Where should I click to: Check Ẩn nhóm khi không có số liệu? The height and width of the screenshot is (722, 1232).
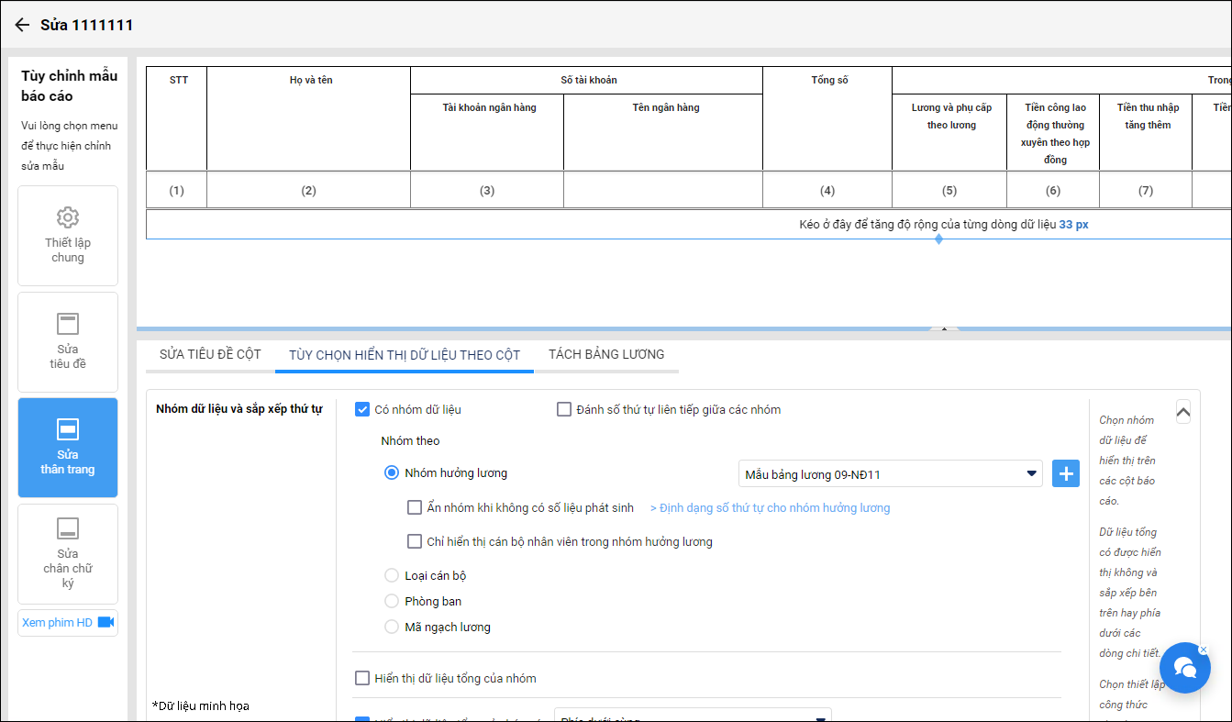click(415, 507)
